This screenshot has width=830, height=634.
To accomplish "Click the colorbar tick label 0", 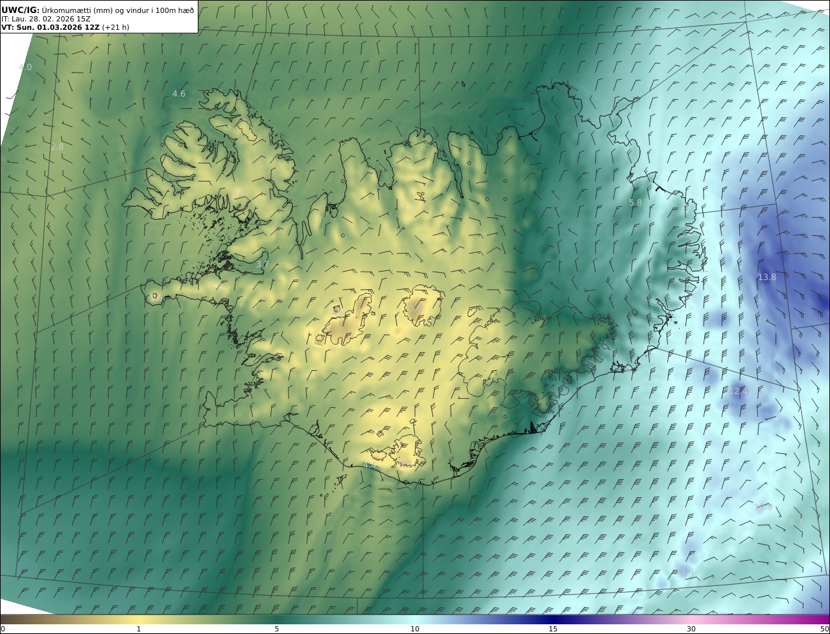I will [3, 629].
